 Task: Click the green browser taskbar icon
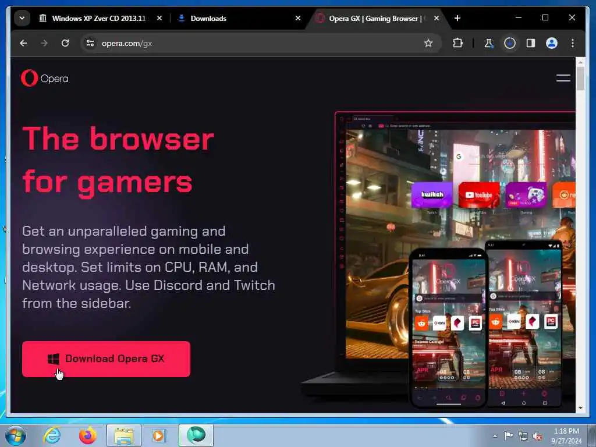[x=196, y=435]
